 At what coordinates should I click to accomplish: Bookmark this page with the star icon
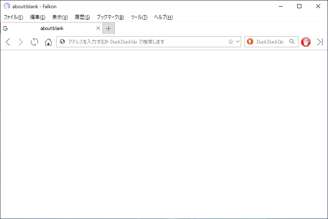[231, 41]
